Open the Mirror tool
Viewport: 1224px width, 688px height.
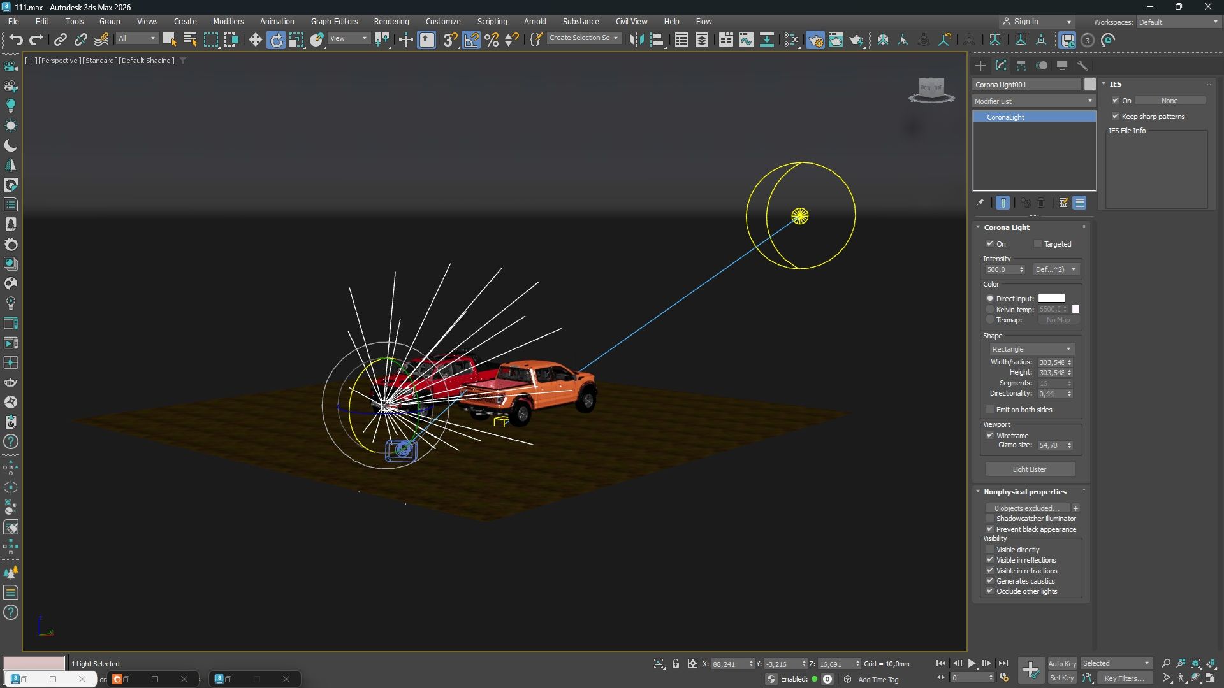pyautogui.click(x=636, y=39)
